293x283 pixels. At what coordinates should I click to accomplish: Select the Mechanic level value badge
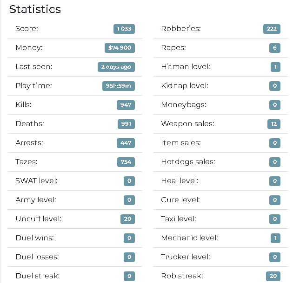point(275,238)
